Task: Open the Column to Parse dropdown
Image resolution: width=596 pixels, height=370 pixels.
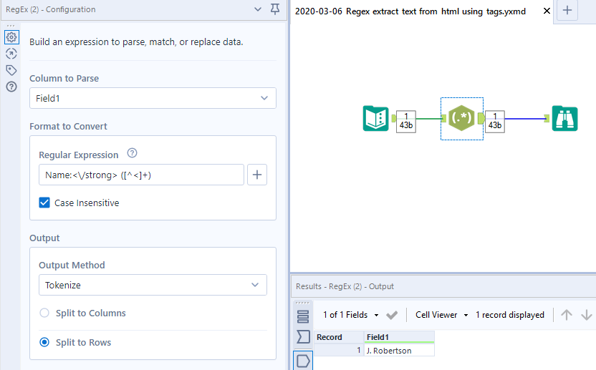Action: point(153,98)
